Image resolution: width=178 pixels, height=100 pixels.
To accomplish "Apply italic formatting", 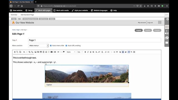I will (88, 52).
